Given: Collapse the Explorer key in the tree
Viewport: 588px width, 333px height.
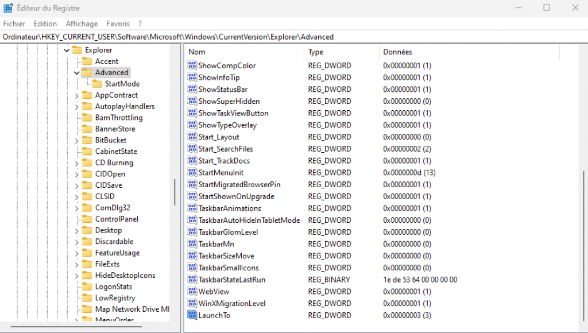Looking at the screenshot, I should point(67,51).
